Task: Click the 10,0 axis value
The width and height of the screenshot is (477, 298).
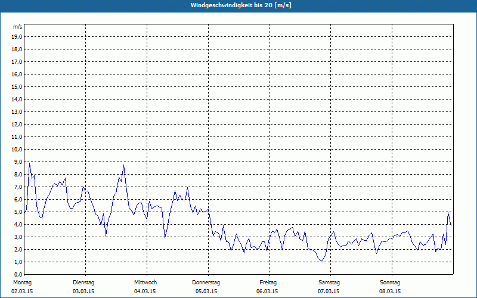Action: [16, 150]
